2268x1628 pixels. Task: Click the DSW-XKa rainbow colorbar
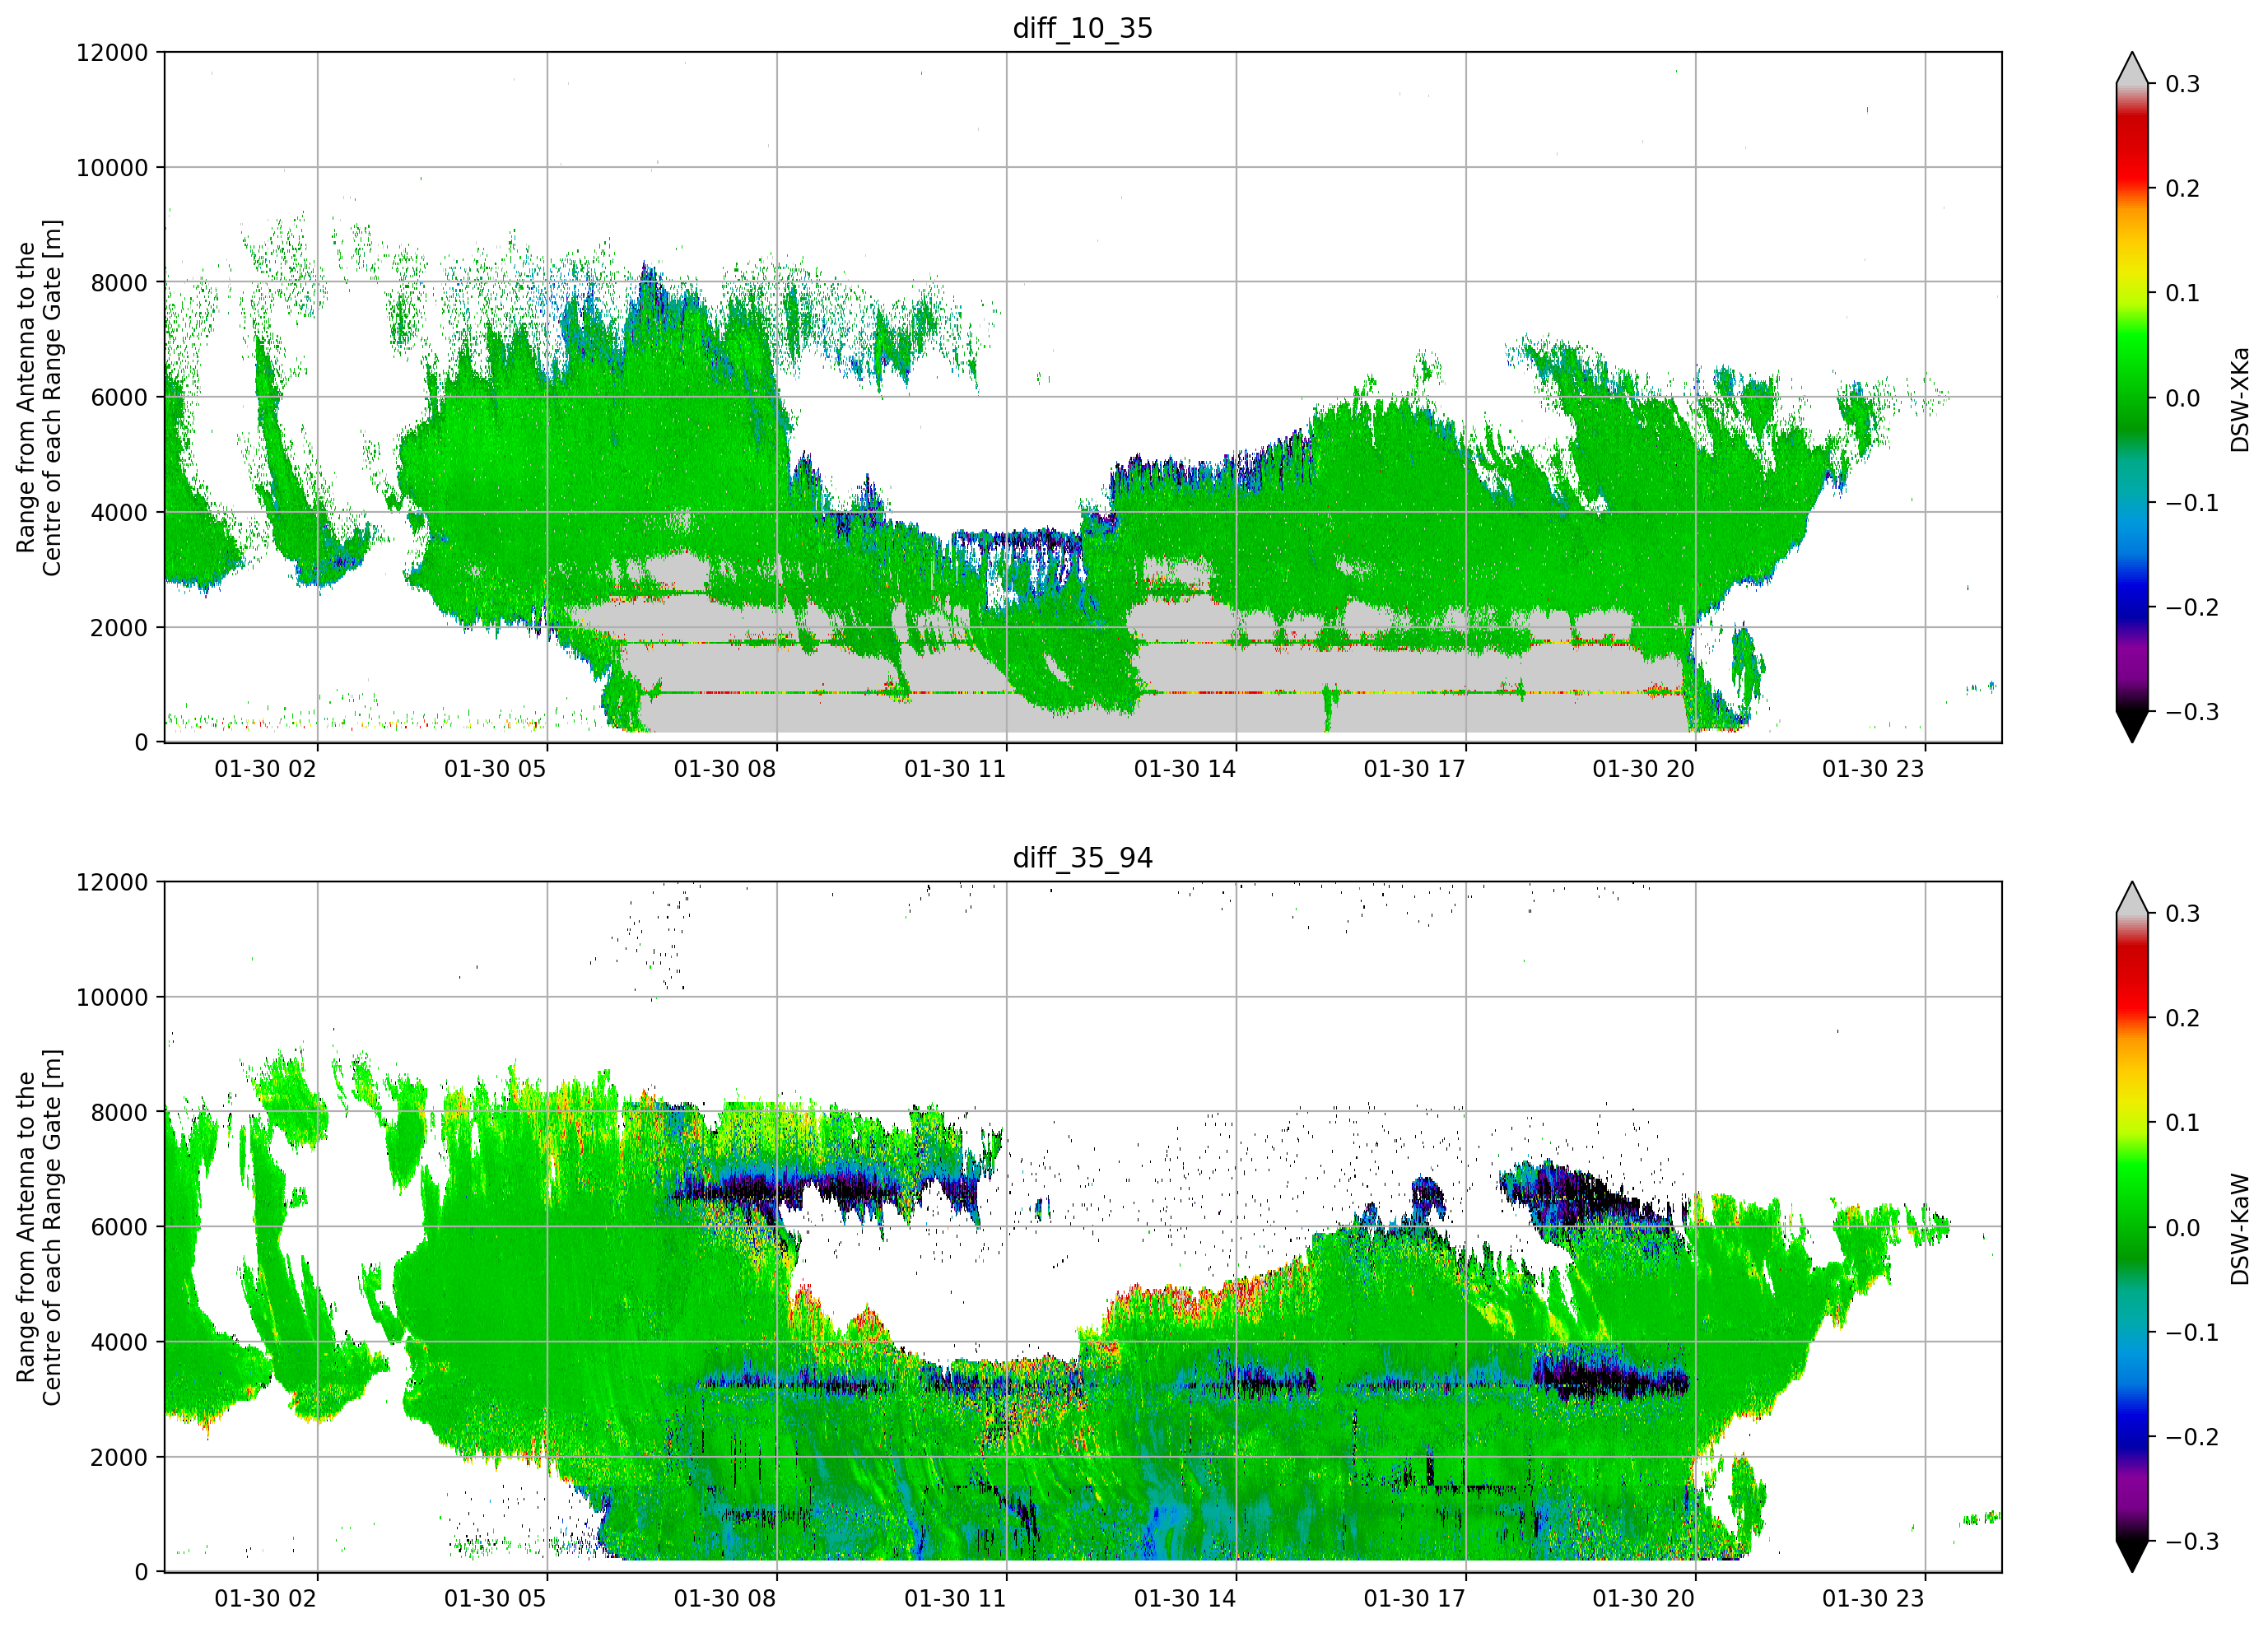point(2132,398)
